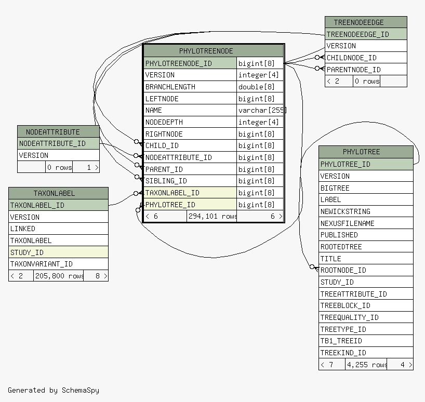Select the NEWICKSTRING column

366,211
